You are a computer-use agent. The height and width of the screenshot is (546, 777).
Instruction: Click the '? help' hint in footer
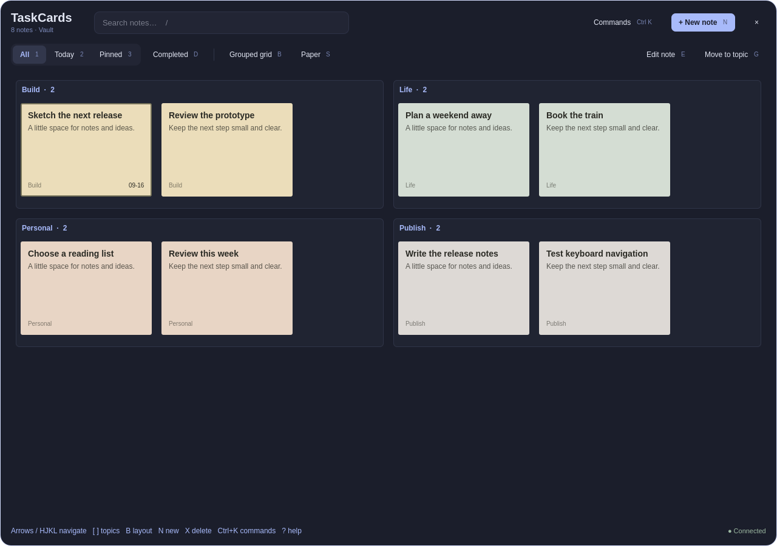[x=291, y=531]
